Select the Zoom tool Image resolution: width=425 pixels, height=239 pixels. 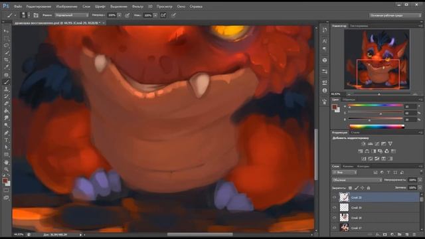point(6,169)
